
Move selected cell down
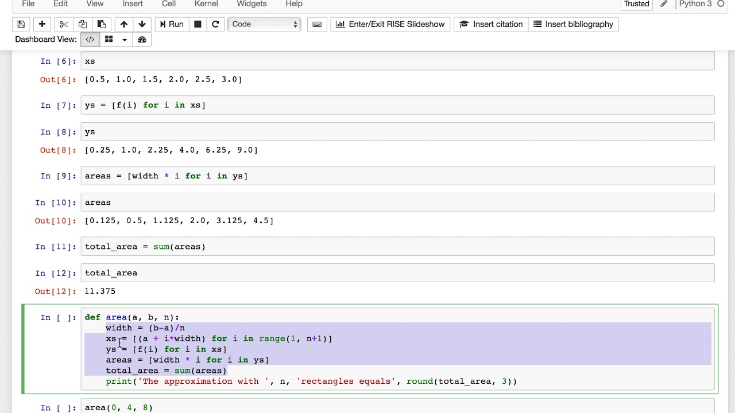(142, 24)
